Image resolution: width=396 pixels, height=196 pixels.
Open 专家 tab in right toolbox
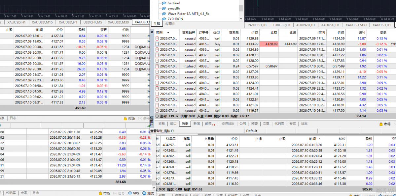point(292,124)
